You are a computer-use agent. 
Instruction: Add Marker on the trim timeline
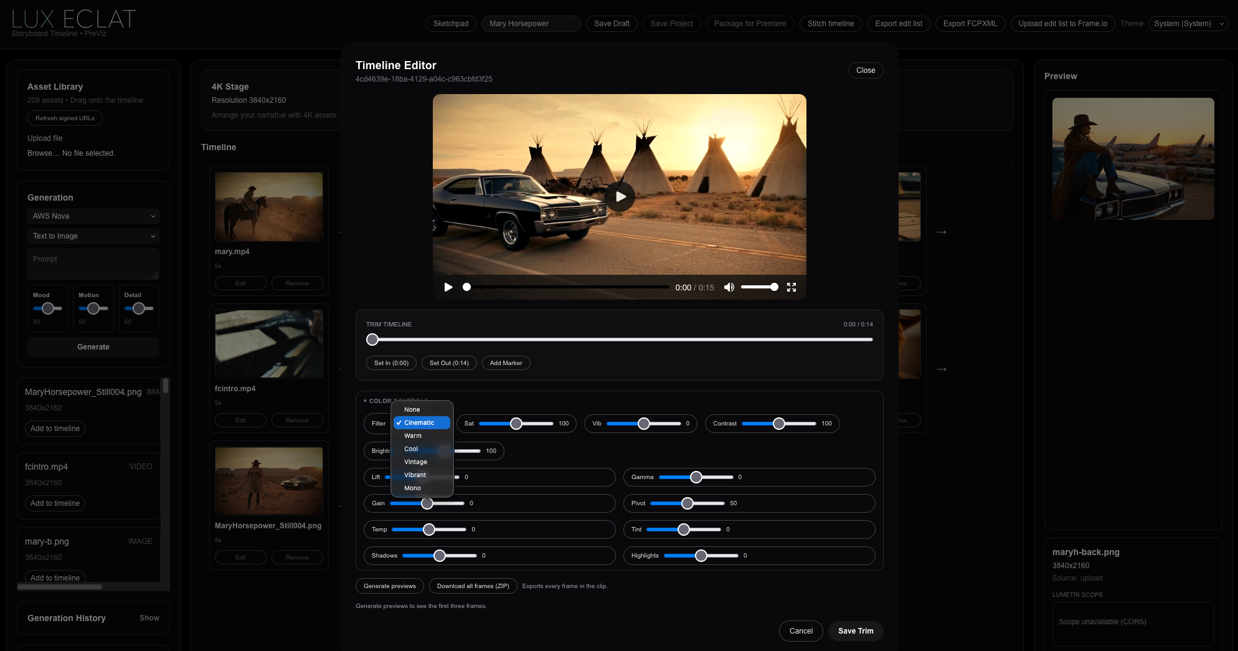pyautogui.click(x=506, y=363)
